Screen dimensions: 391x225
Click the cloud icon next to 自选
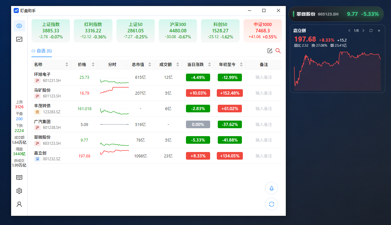click(x=33, y=51)
